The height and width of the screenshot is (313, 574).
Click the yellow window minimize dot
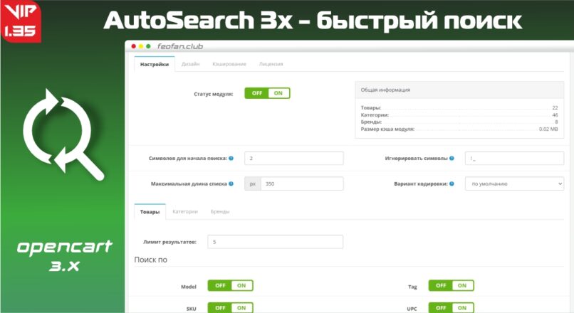click(141, 46)
